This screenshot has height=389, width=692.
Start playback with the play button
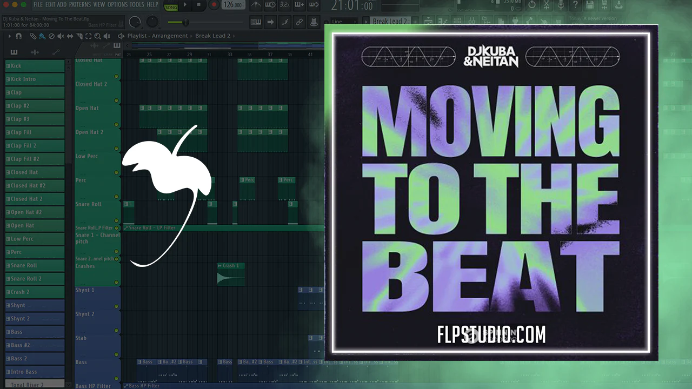click(185, 5)
